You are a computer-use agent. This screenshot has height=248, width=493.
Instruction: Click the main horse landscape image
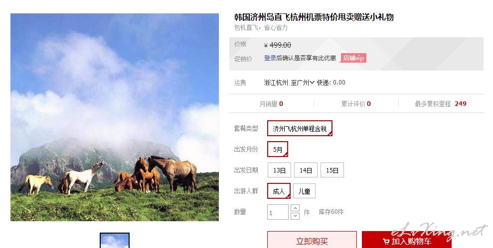(x=115, y=117)
